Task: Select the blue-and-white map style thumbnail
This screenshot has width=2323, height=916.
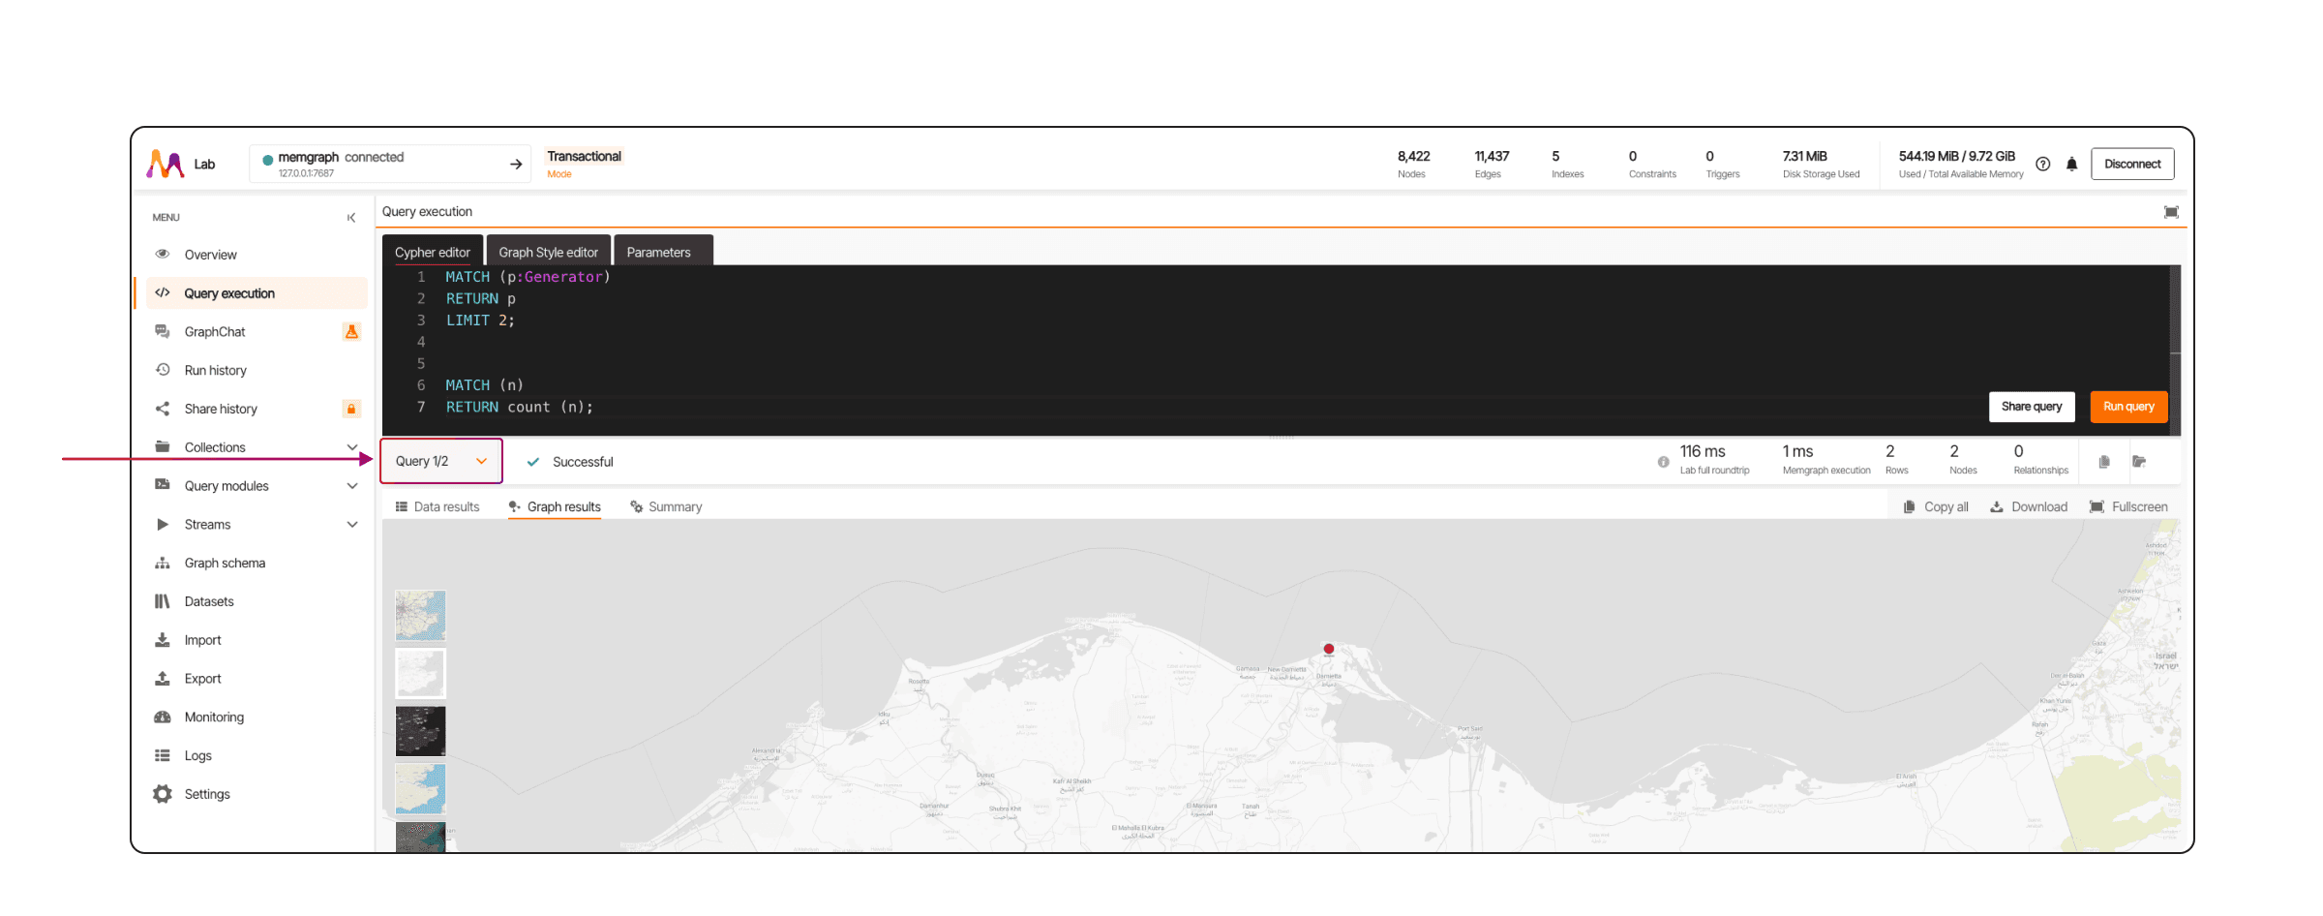Action: tap(421, 788)
